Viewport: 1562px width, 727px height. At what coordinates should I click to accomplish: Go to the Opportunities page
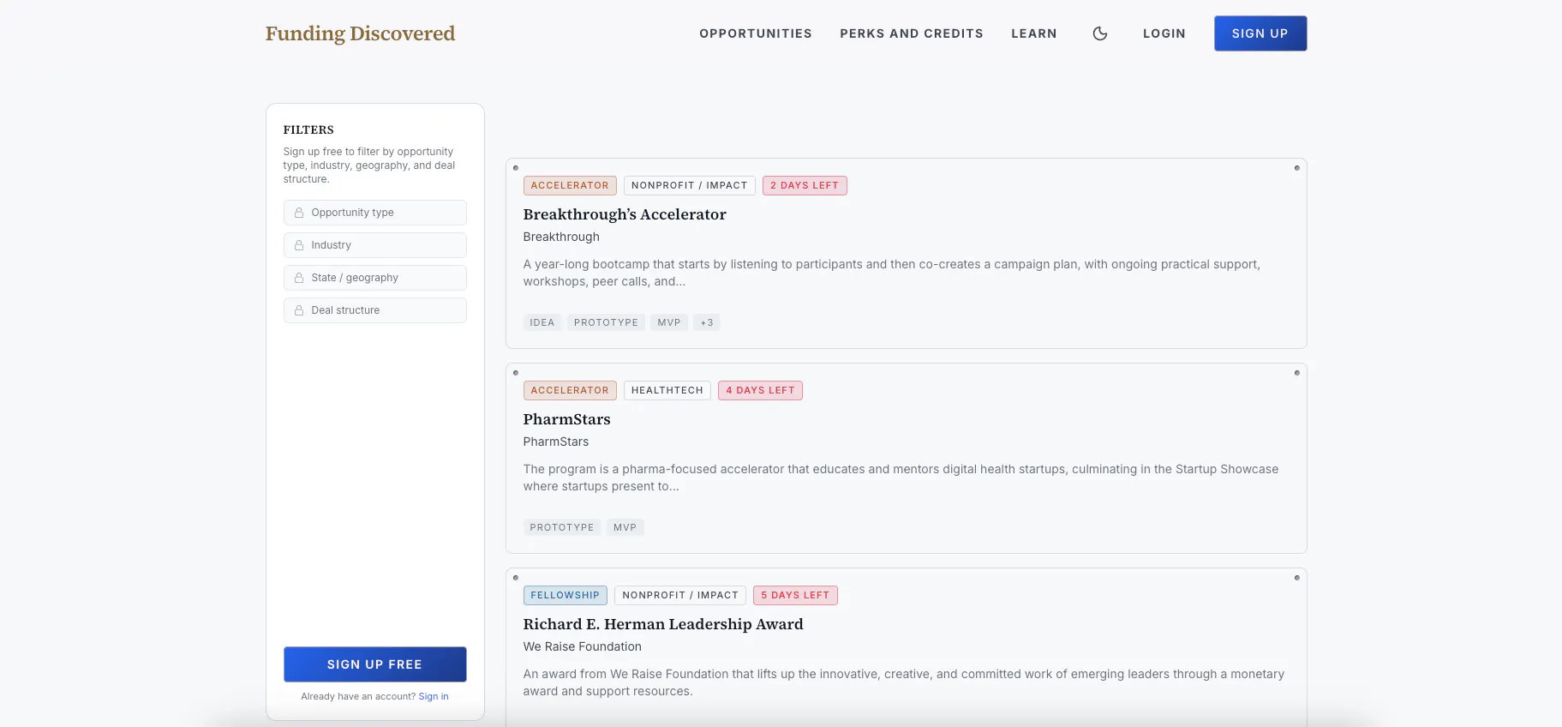[755, 33]
